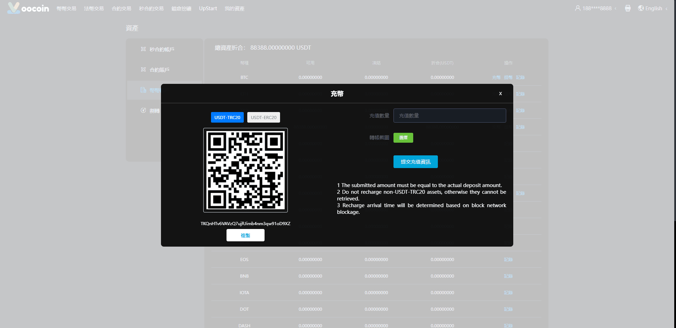Close the 充幣 dialog with X

pyautogui.click(x=500, y=93)
